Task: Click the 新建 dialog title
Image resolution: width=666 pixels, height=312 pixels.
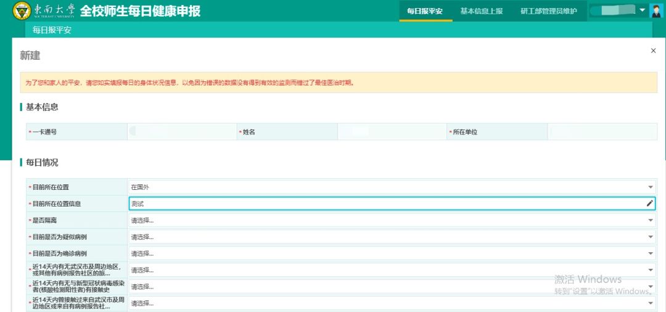Action: point(30,55)
